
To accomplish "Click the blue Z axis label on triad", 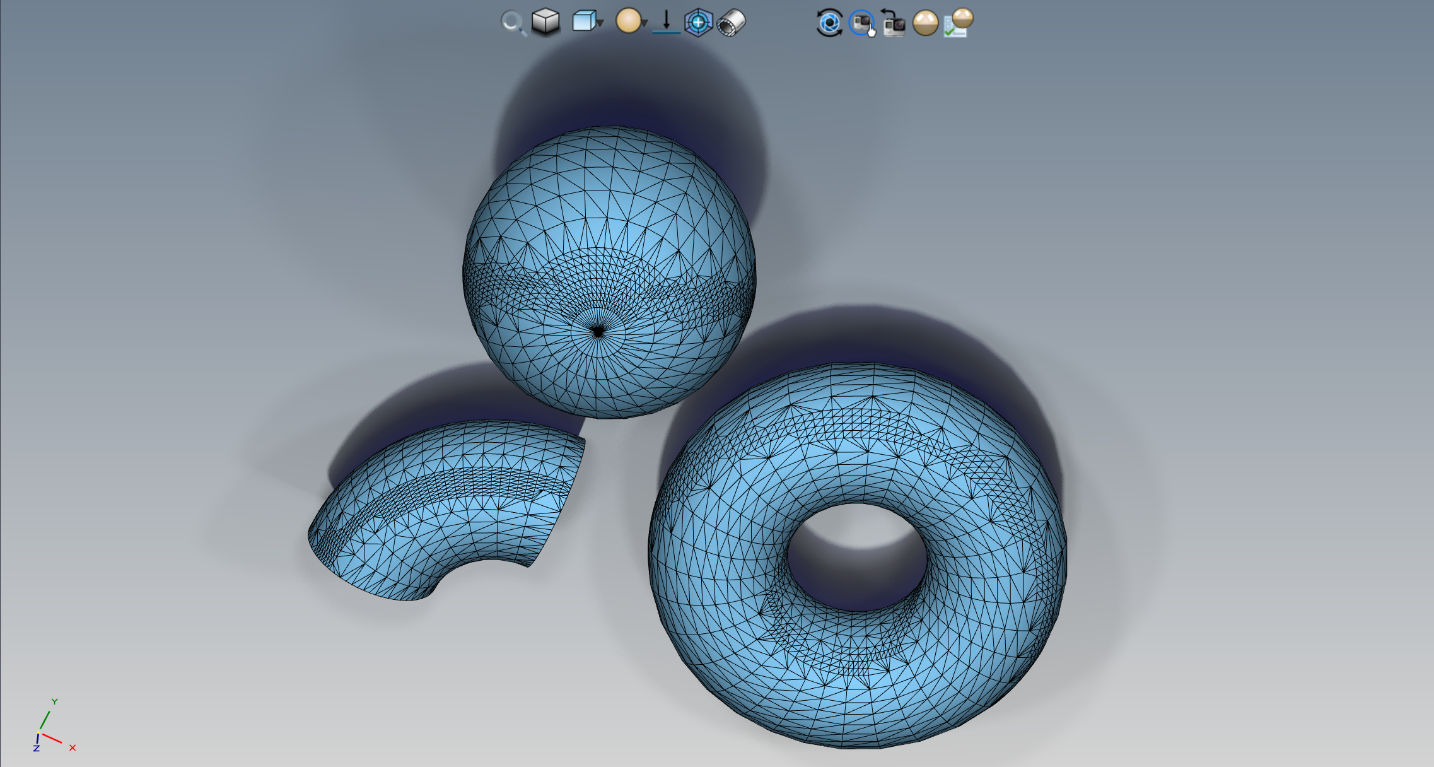I will point(37,748).
